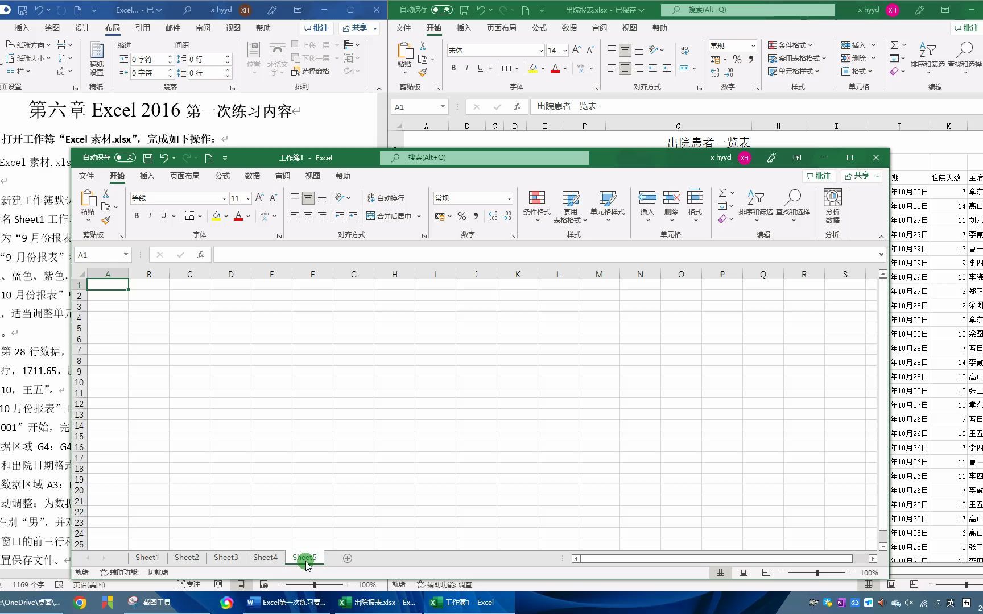Switch to Sheet1 tab
Viewport: 983px width, 614px height.
click(x=147, y=557)
